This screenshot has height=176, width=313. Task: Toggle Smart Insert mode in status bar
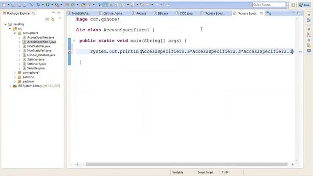[205, 172]
